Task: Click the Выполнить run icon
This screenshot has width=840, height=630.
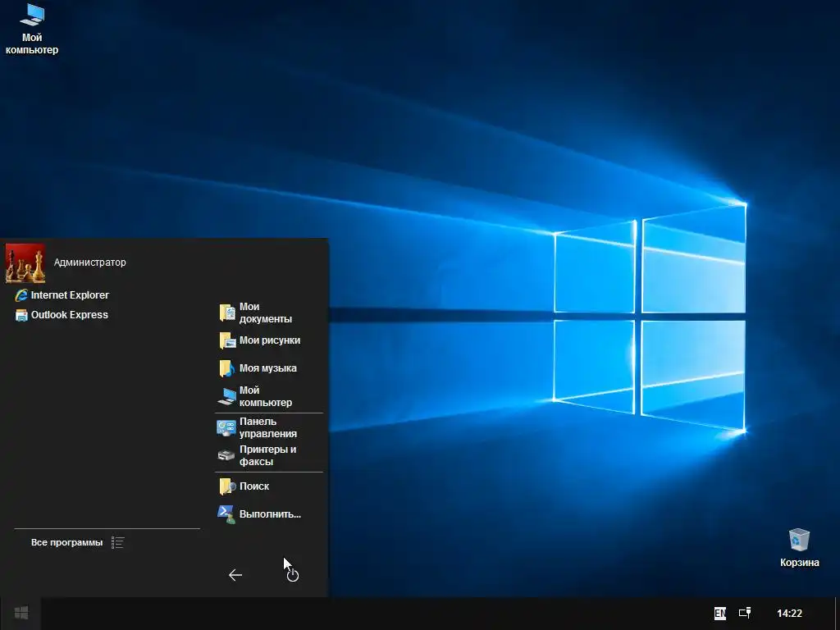Action: point(226,514)
